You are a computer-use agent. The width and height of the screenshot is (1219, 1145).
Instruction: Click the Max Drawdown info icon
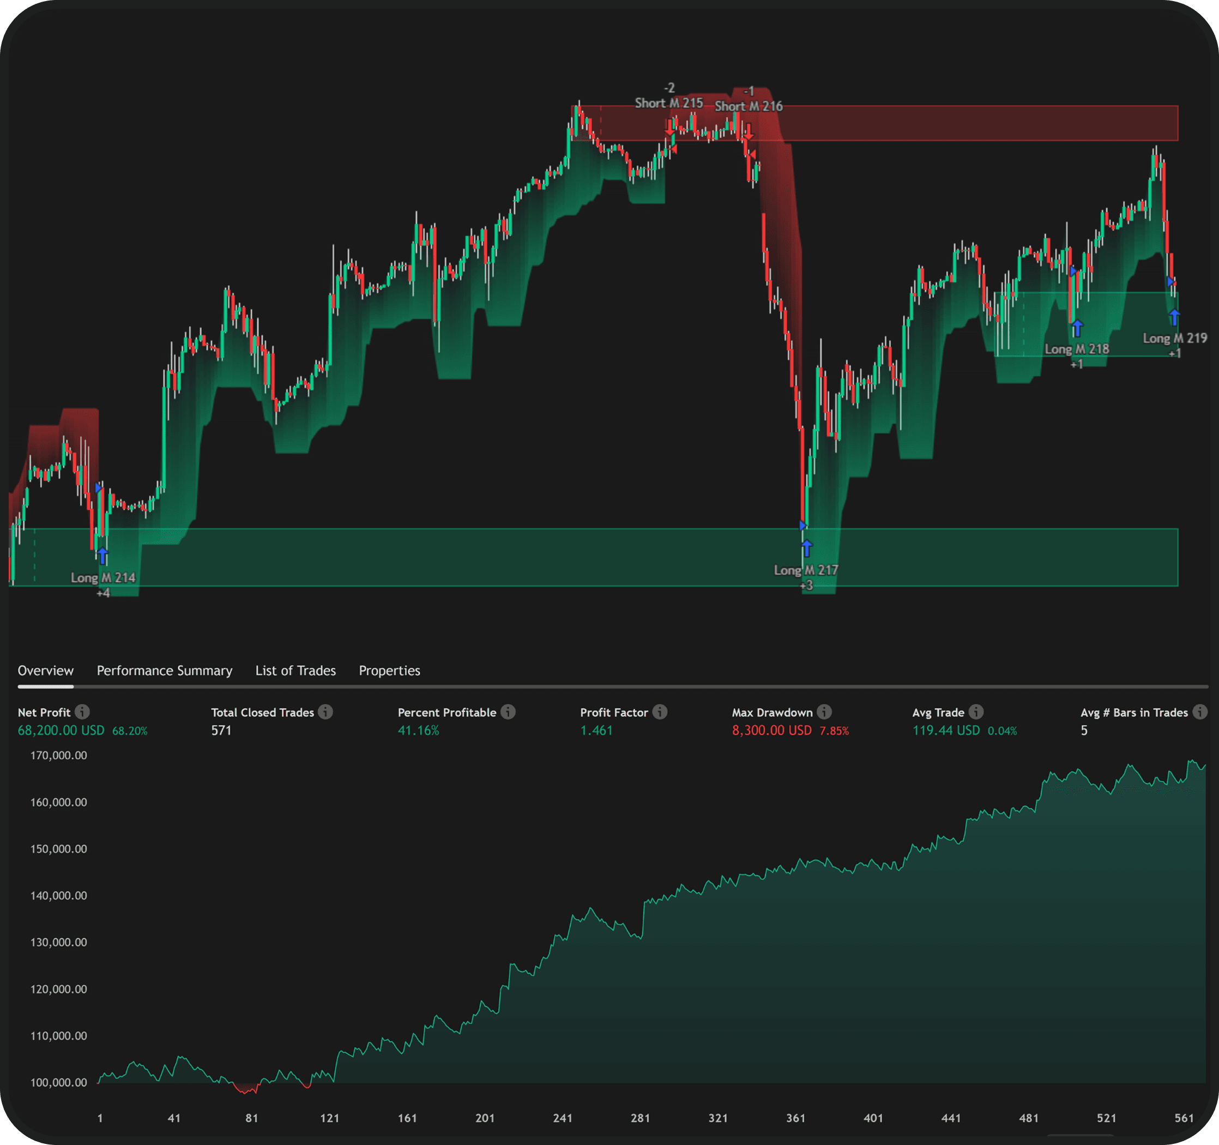pos(825,712)
